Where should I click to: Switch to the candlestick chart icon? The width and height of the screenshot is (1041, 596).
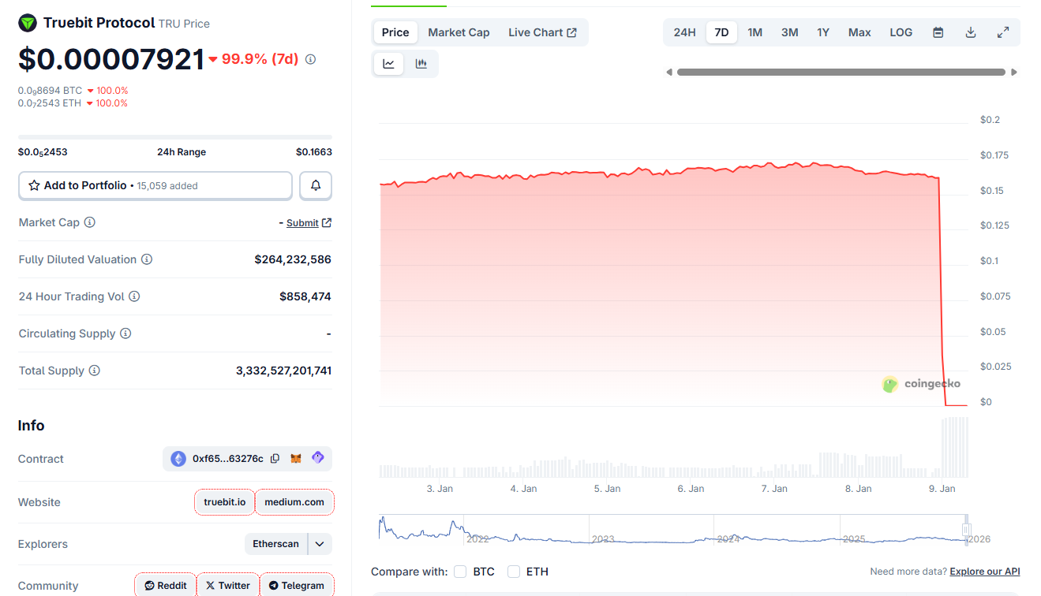point(421,63)
